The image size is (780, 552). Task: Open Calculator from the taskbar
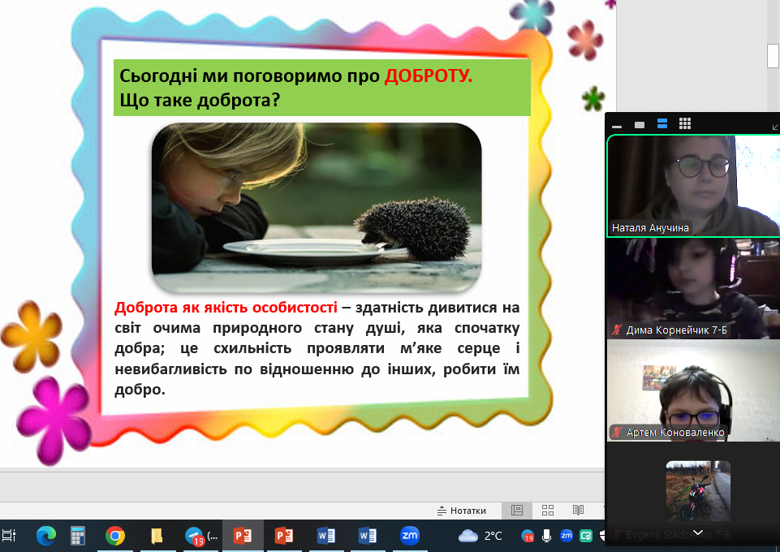(x=77, y=536)
